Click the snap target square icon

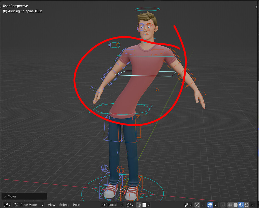click(x=144, y=205)
